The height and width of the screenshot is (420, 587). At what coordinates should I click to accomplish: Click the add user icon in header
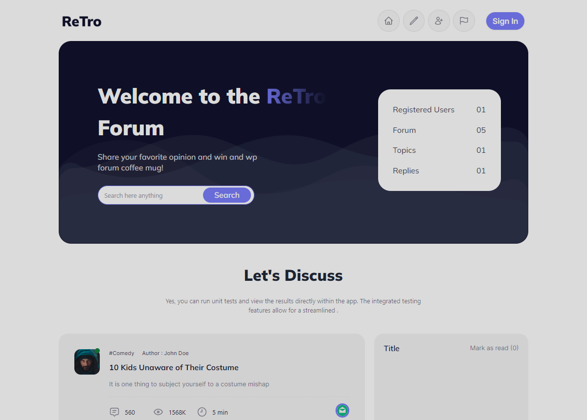(439, 21)
